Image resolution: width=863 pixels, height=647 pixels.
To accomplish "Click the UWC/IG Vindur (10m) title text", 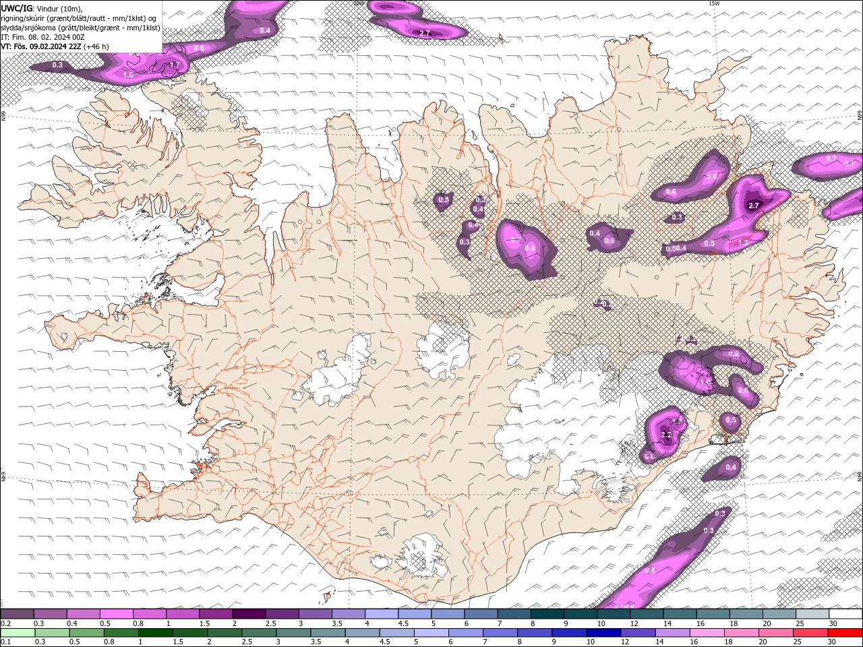I will (41, 8).
